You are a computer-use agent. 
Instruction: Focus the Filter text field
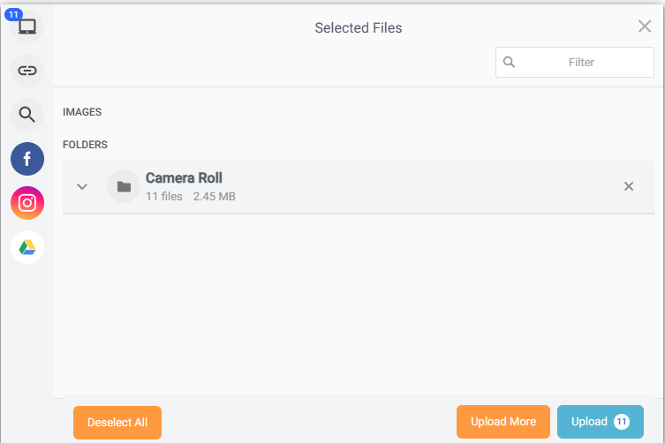coord(575,63)
